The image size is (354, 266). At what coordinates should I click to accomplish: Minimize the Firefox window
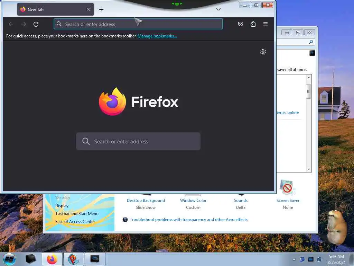245,5
